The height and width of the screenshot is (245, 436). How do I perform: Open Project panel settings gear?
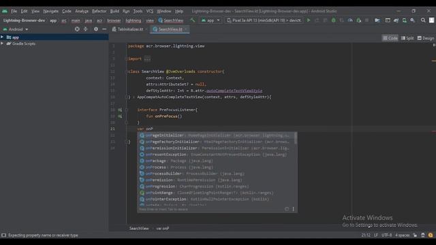click(x=96, y=29)
